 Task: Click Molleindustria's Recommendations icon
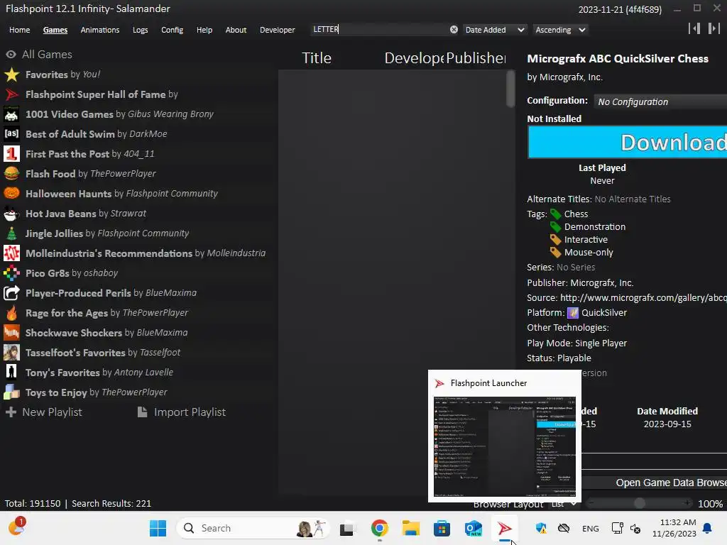coord(11,253)
